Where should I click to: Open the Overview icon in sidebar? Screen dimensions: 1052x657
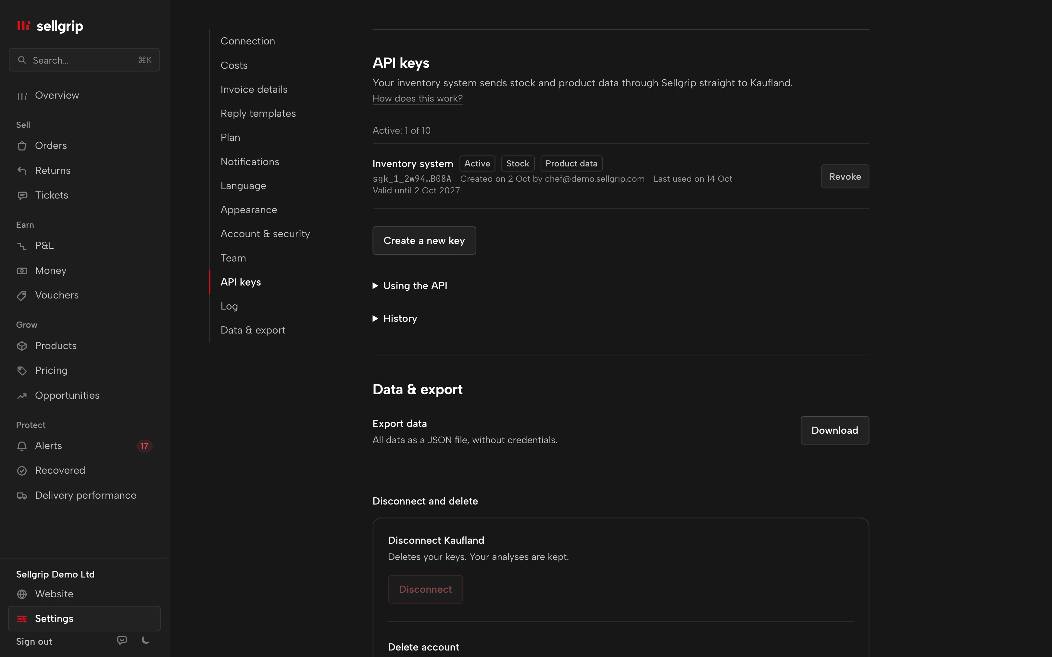(22, 96)
